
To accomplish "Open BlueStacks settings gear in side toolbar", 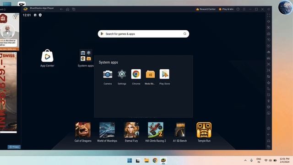I will coord(269,128).
